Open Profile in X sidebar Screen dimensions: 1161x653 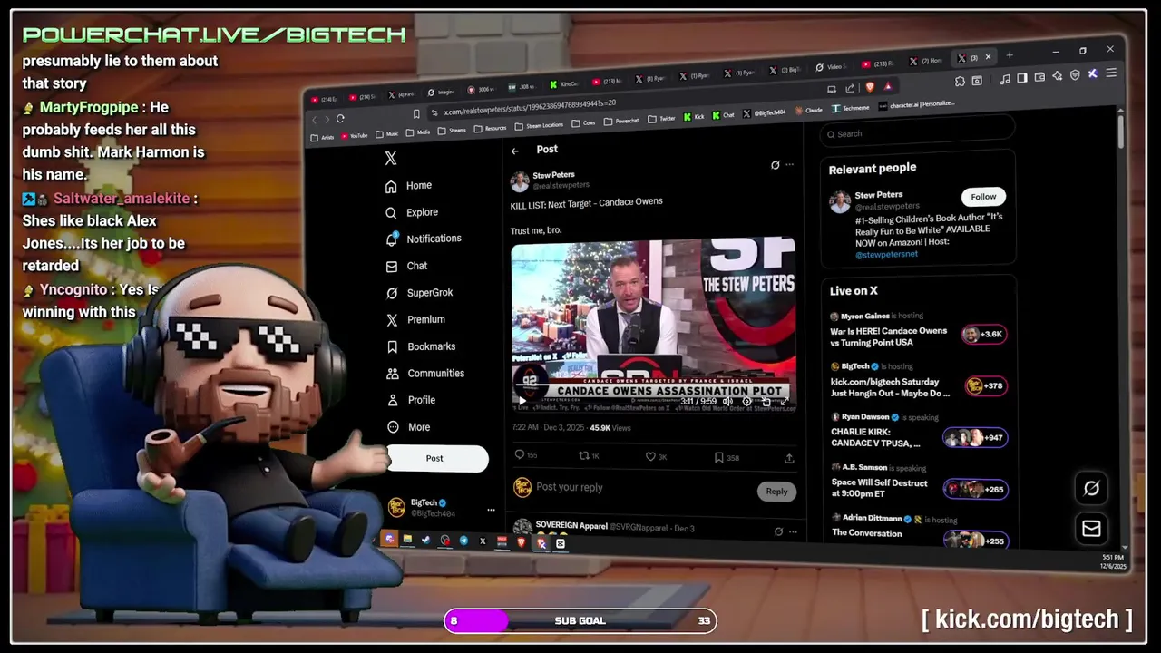click(x=411, y=400)
